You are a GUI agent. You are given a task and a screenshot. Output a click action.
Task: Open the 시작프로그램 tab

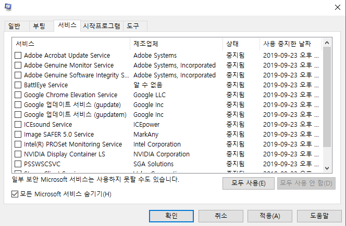click(102, 26)
